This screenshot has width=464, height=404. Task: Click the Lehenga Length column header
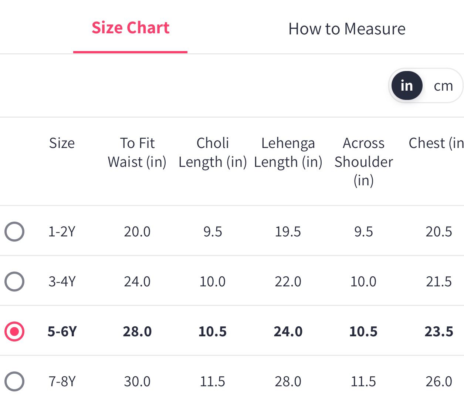[x=288, y=152]
